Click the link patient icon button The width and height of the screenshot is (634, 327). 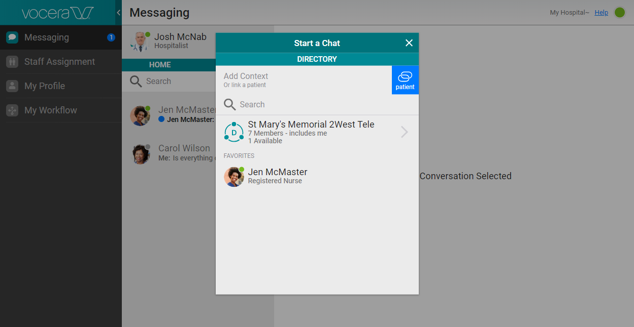[x=405, y=79]
